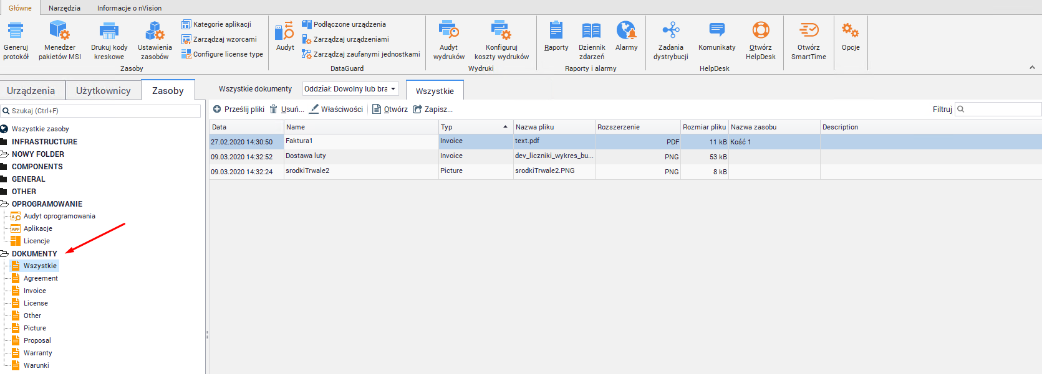Click the Generuj protokół icon
This screenshot has width=1042, height=374.
coord(16,31)
